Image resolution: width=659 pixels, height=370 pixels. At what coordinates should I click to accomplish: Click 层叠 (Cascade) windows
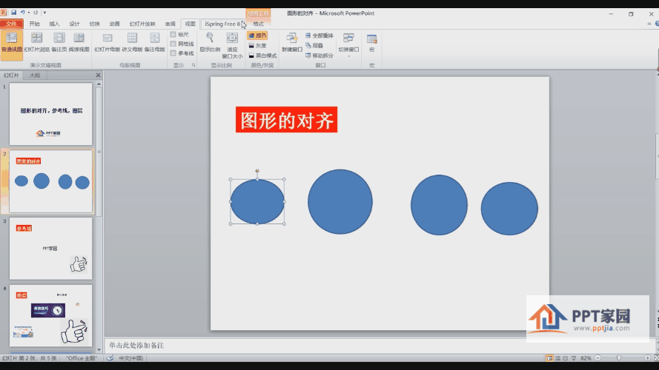[x=314, y=45]
